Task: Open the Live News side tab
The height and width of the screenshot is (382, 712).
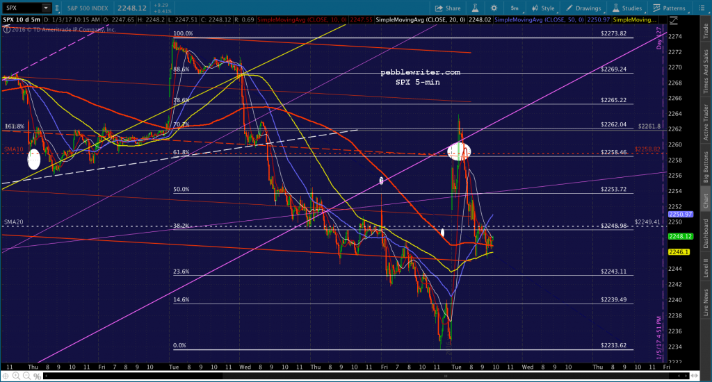Action: [706, 303]
